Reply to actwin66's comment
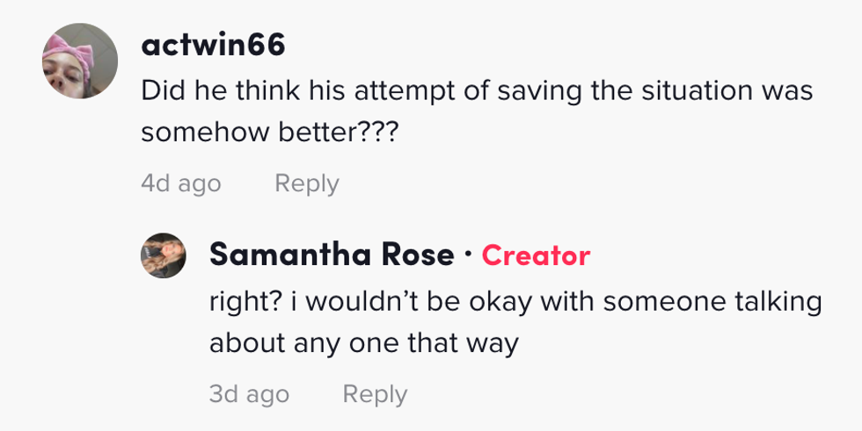 pos(306,183)
